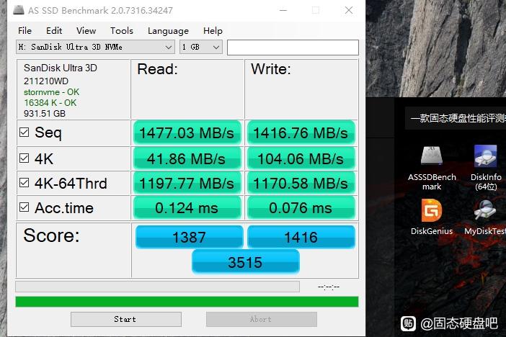Click the Seq read result 1477.03 MB/s

pyautogui.click(x=187, y=133)
